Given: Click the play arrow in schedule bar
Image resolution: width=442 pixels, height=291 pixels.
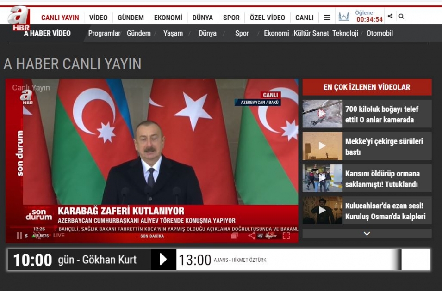Looking at the screenshot, I should 163,260.
